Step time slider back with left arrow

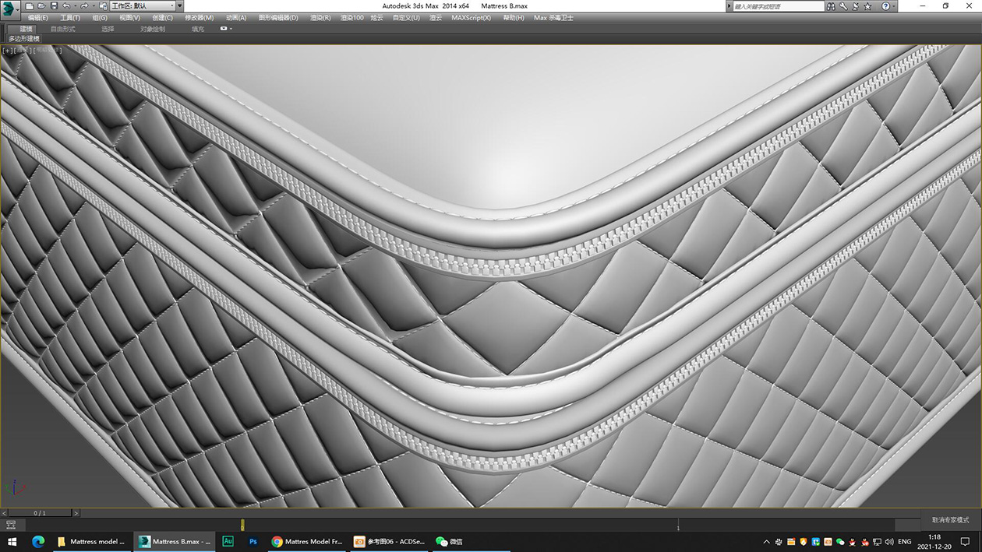coord(4,513)
